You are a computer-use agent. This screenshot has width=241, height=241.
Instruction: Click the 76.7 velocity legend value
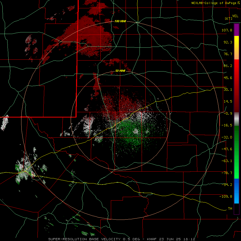(228, 54)
